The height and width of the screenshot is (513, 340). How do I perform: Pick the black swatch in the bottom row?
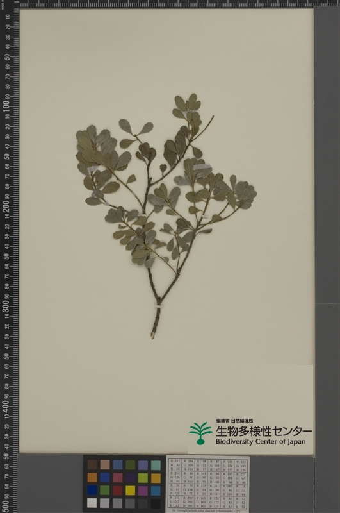[x=156, y=503]
